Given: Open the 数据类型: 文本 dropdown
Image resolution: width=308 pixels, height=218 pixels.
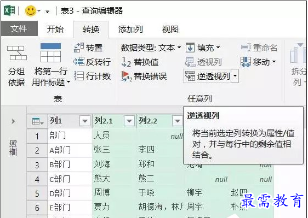Looking at the screenshot, I should pos(151,48).
